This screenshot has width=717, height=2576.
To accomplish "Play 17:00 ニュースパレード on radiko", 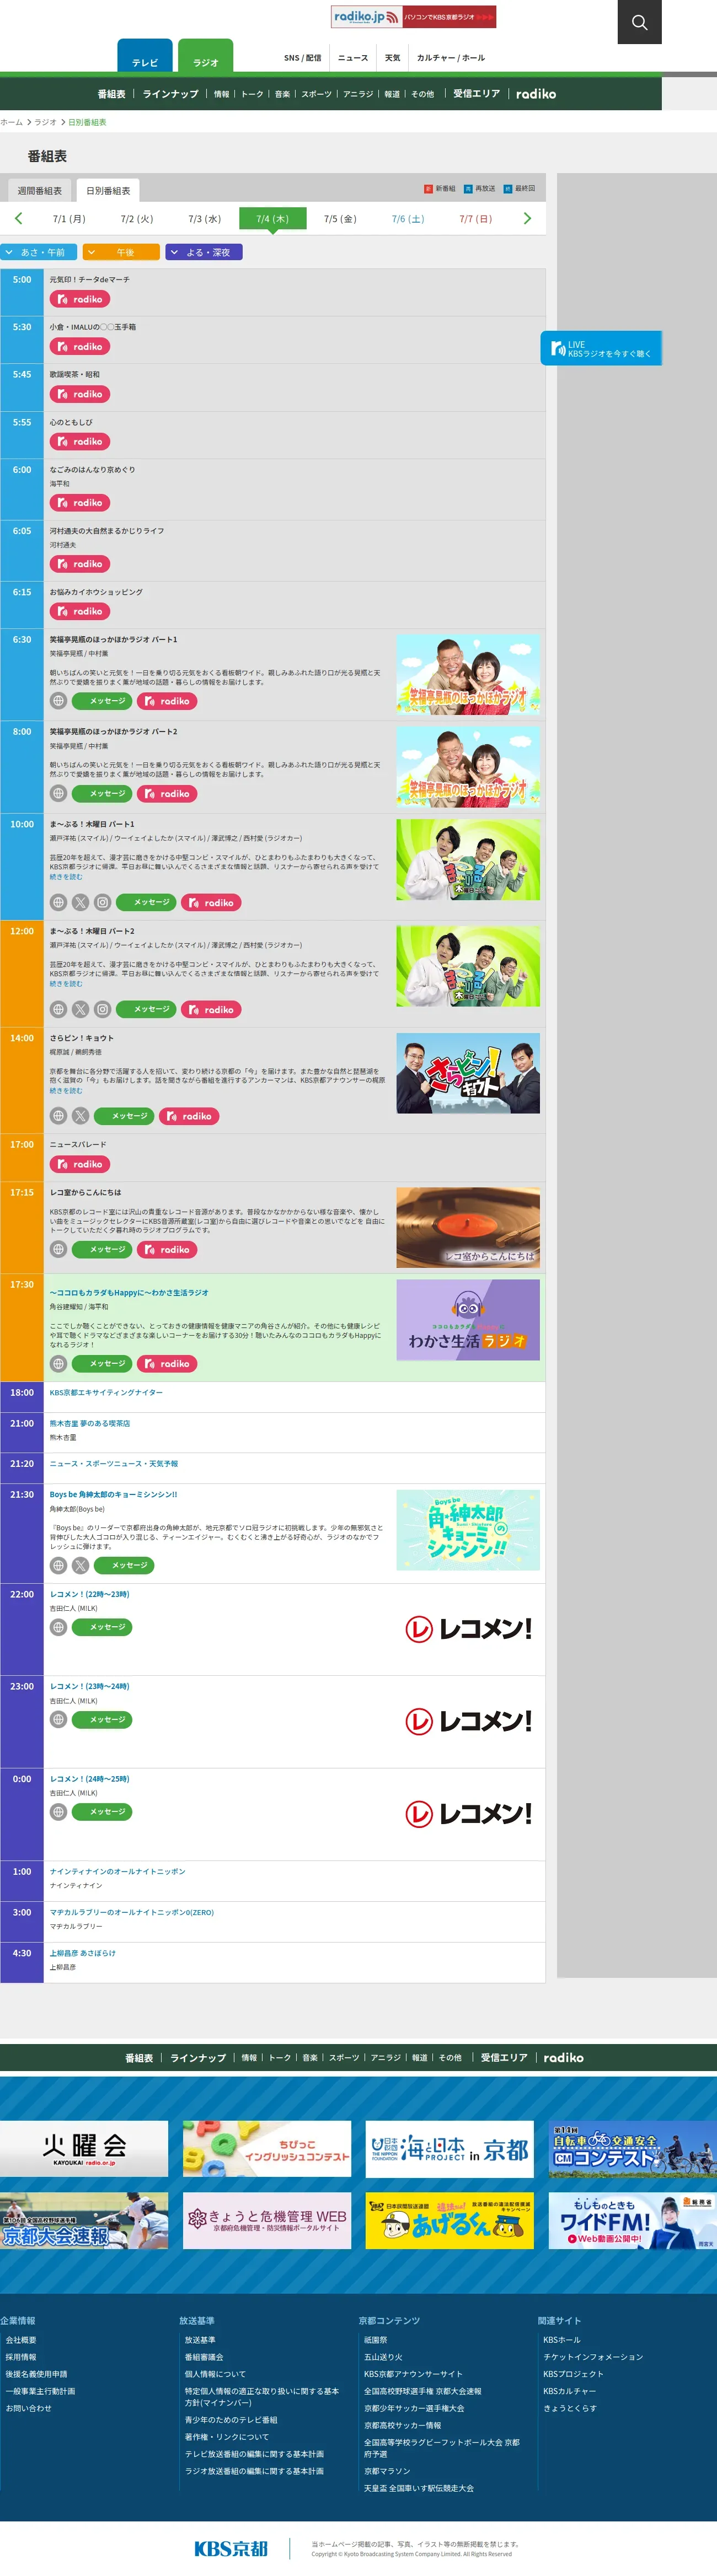I will pos(80,1164).
